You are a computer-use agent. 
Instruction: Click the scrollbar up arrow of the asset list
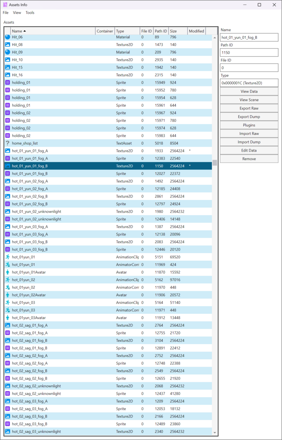pyautogui.click(x=215, y=37)
